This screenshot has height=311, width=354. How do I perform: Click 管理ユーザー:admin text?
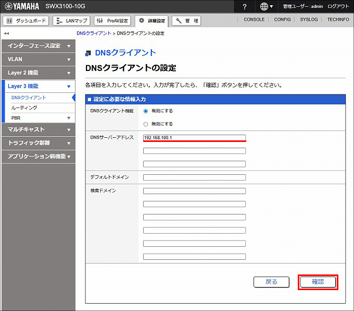click(x=303, y=6)
